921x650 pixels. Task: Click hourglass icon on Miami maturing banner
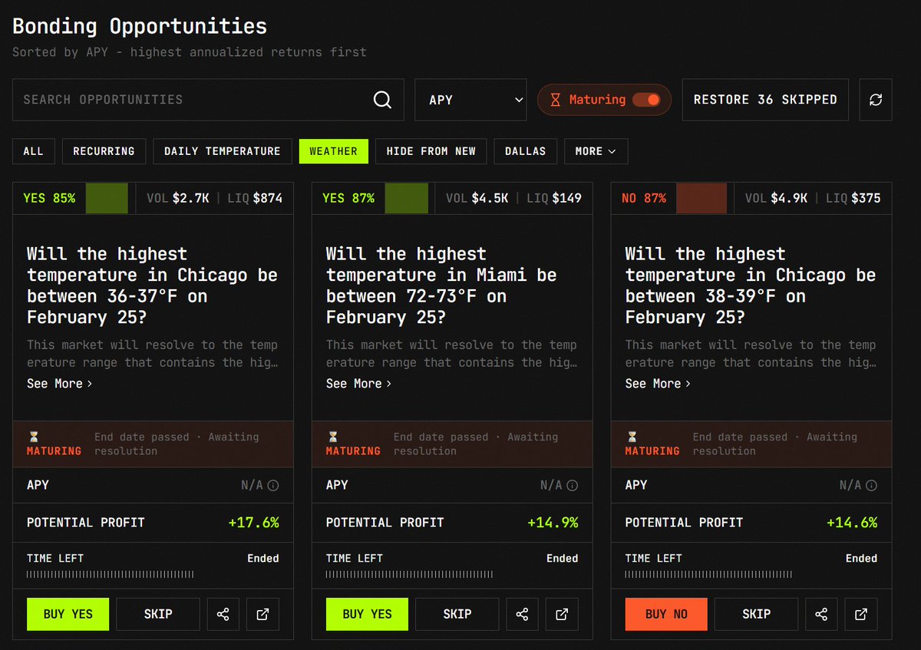point(332,437)
